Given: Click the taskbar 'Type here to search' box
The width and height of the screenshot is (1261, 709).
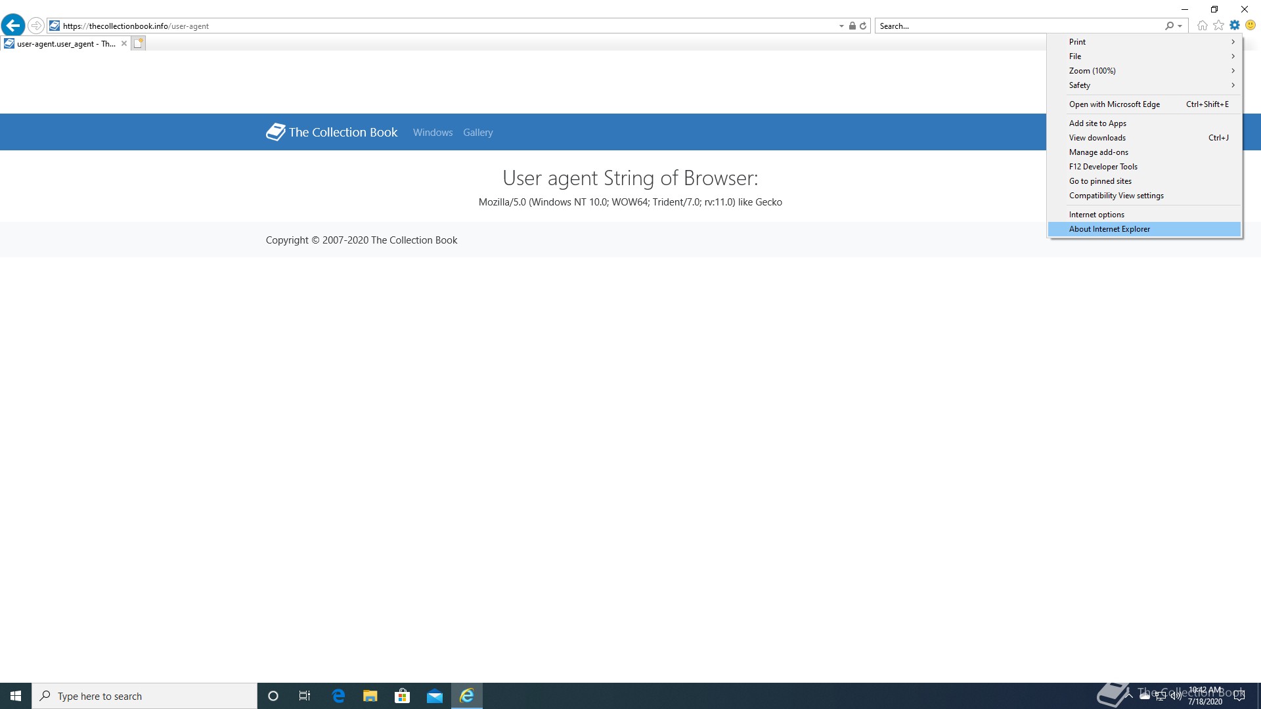Looking at the screenshot, I should (144, 696).
